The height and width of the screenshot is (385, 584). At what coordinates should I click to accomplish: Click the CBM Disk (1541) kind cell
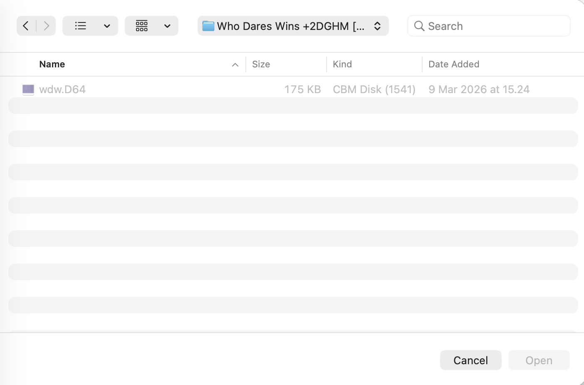(374, 89)
